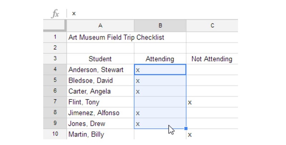Click the Student header cell
This screenshot has width=286, height=145.
point(100,59)
